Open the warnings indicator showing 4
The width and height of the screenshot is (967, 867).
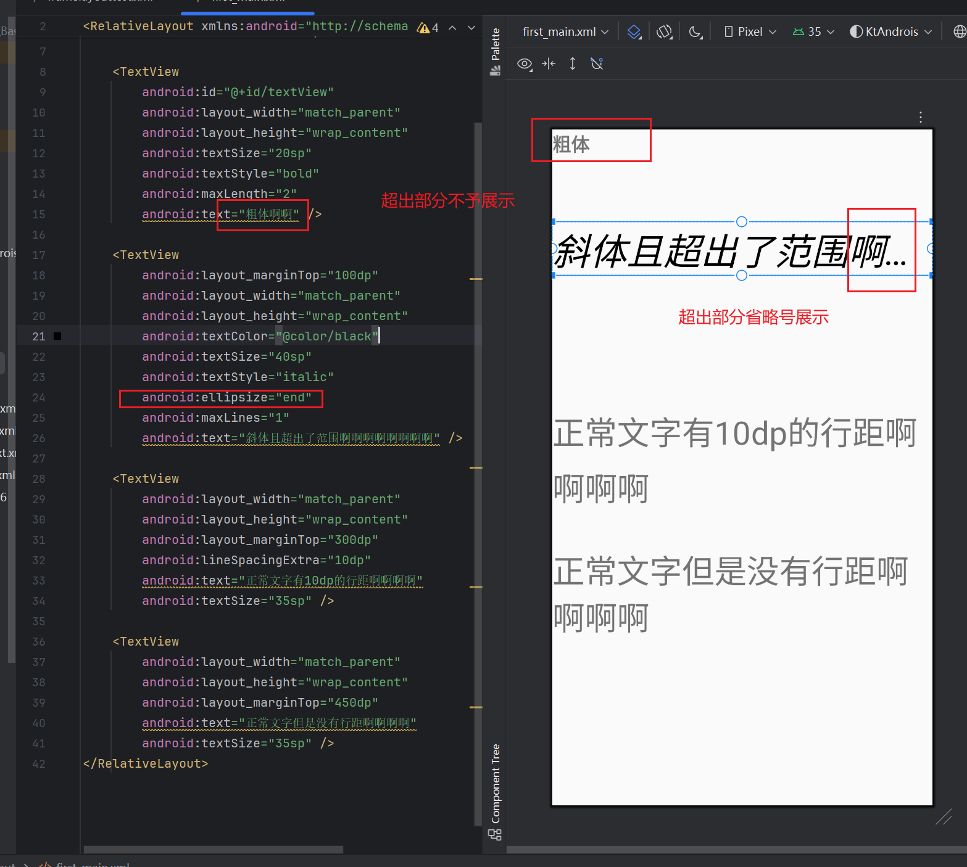click(428, 28)
